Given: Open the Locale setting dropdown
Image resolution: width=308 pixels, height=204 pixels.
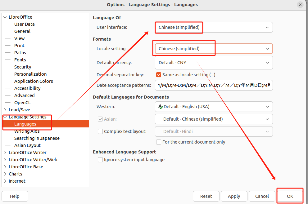Looking at the screenshot, I should point(214,49).
